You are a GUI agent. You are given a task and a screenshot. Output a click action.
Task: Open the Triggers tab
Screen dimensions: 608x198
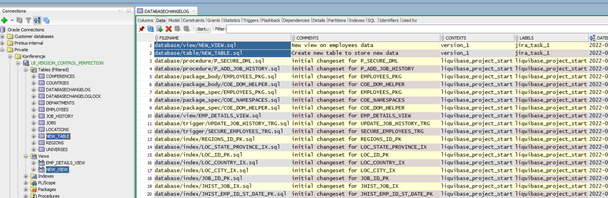251,20
